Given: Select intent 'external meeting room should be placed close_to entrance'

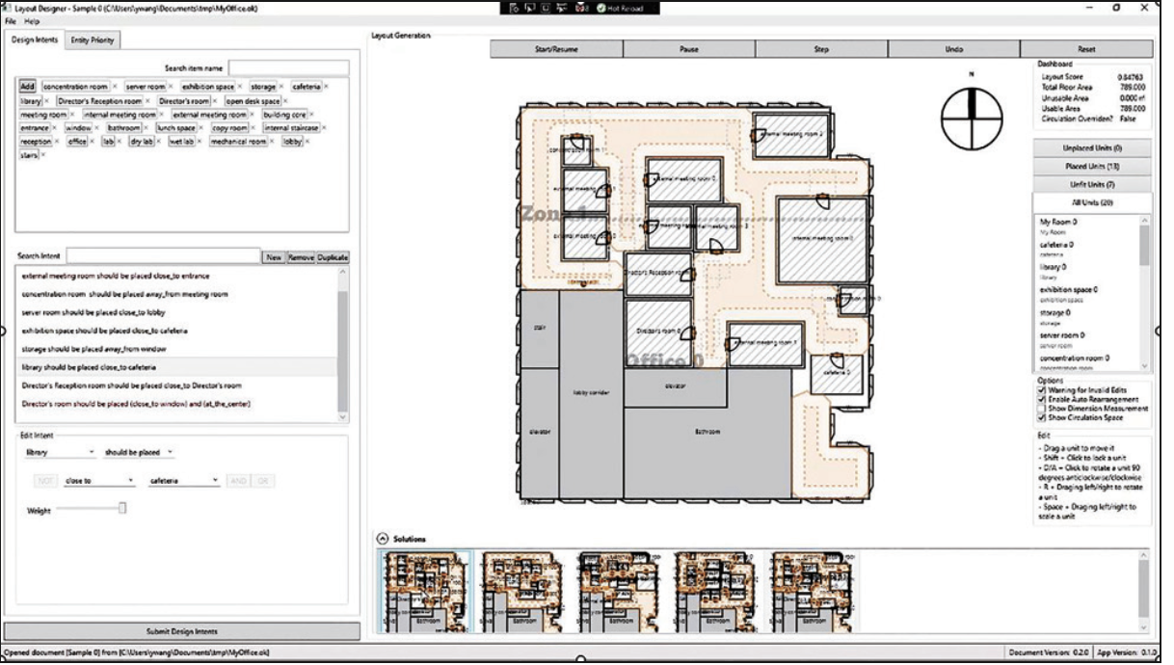Looking at the screenshot, I should click(176, 276).
